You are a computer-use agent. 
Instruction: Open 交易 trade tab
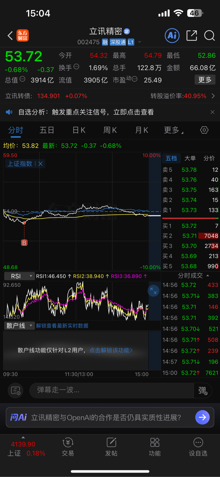coord(68,447)
